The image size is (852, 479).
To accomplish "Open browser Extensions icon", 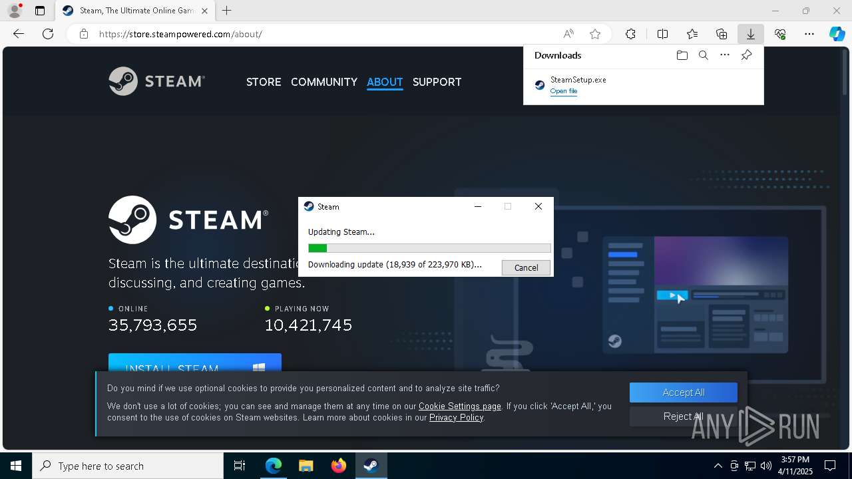I will pyautogui.click(x=630, y=34).
